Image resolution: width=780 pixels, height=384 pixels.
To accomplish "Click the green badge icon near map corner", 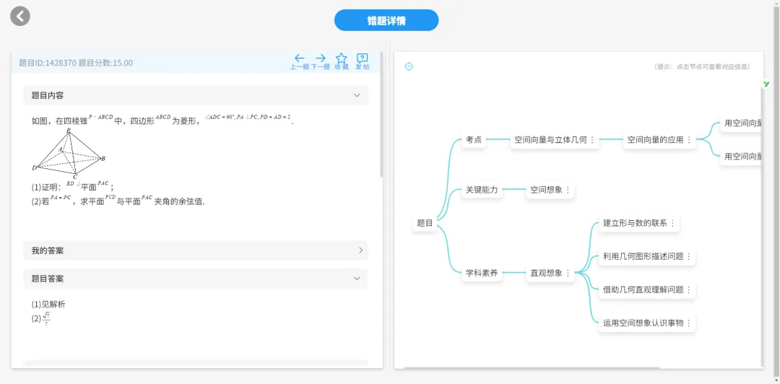I will pos(766,84).
